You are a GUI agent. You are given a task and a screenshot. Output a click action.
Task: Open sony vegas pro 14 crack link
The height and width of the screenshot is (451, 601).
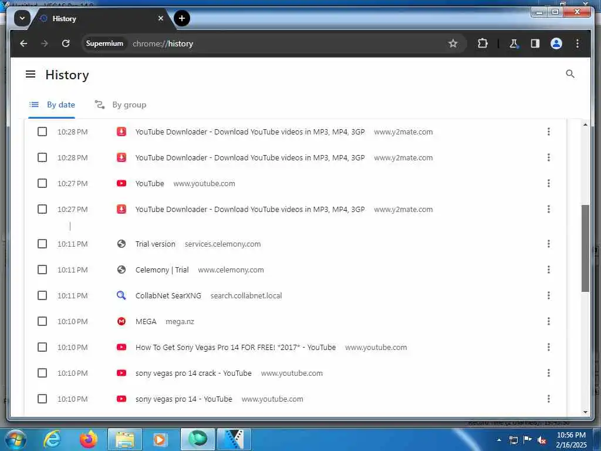point(194,373)
